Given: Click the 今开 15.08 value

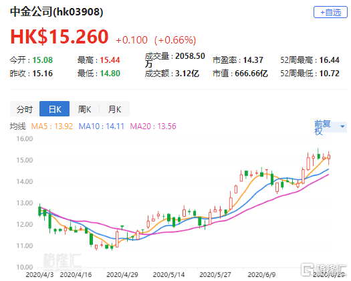Looking at the screenshot, I should point(43,60).
